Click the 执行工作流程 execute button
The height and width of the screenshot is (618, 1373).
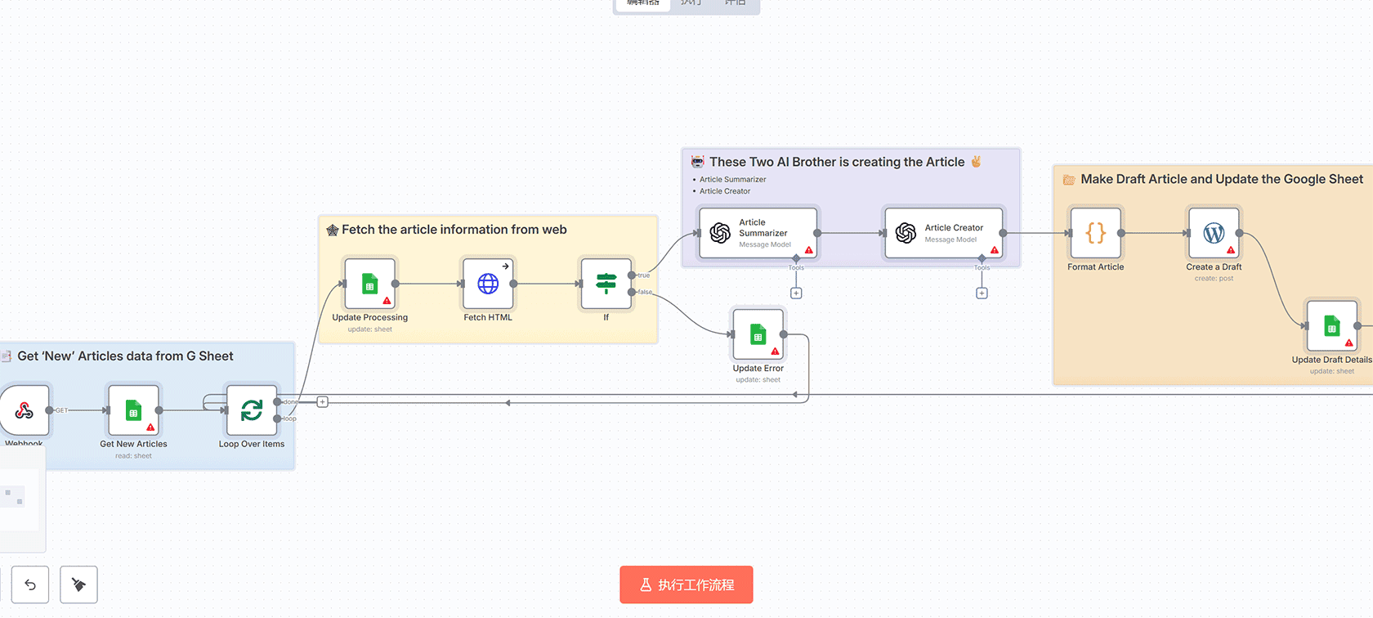click(x=686, y=584)
